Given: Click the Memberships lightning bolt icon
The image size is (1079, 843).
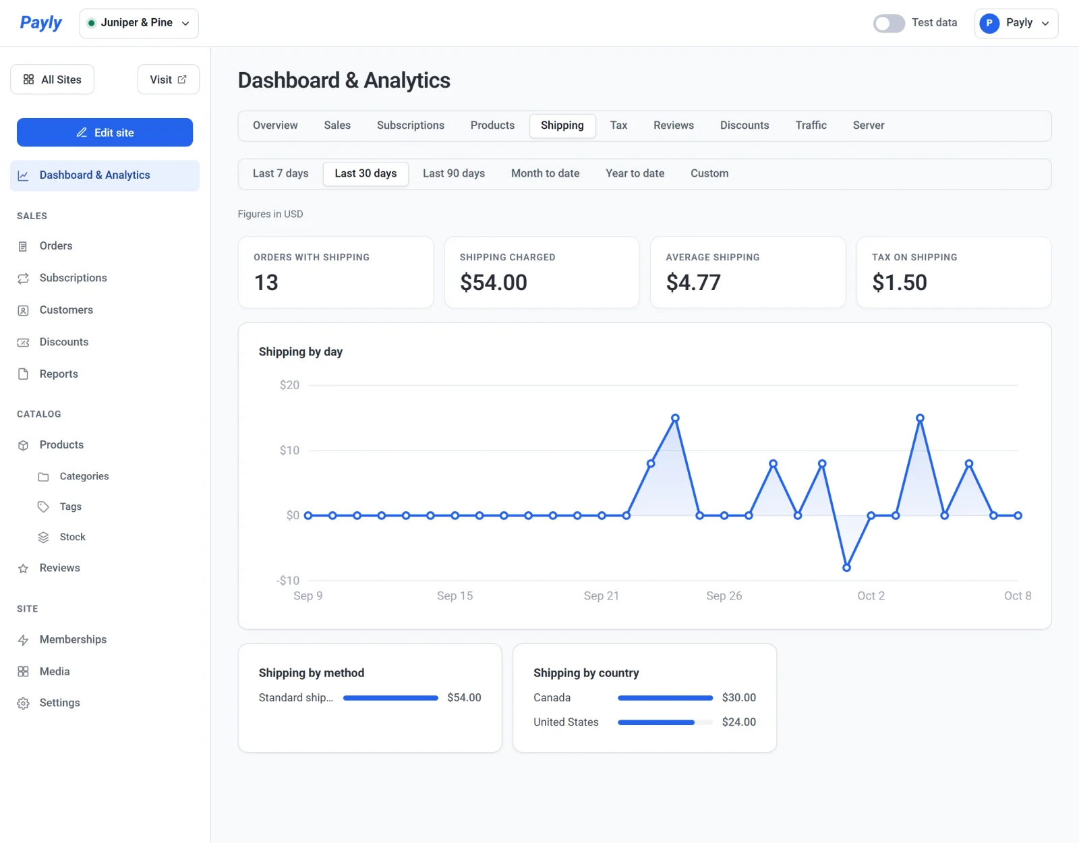Looking at the screenshot, I should click(x=23, y=640).
